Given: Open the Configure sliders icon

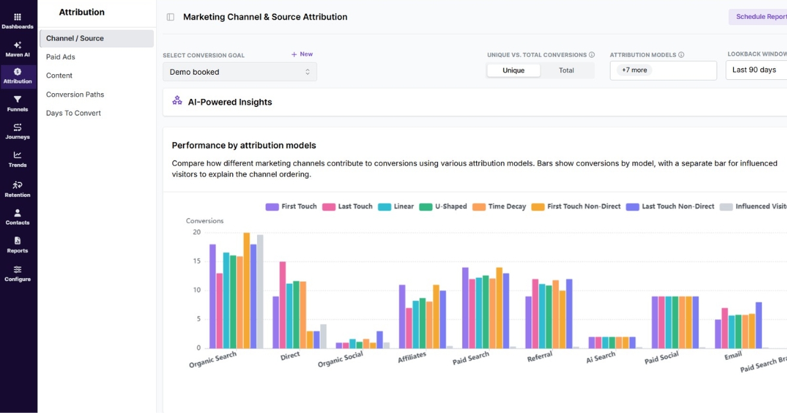Looking at the screenshot, I should click(x=18, y=269).
